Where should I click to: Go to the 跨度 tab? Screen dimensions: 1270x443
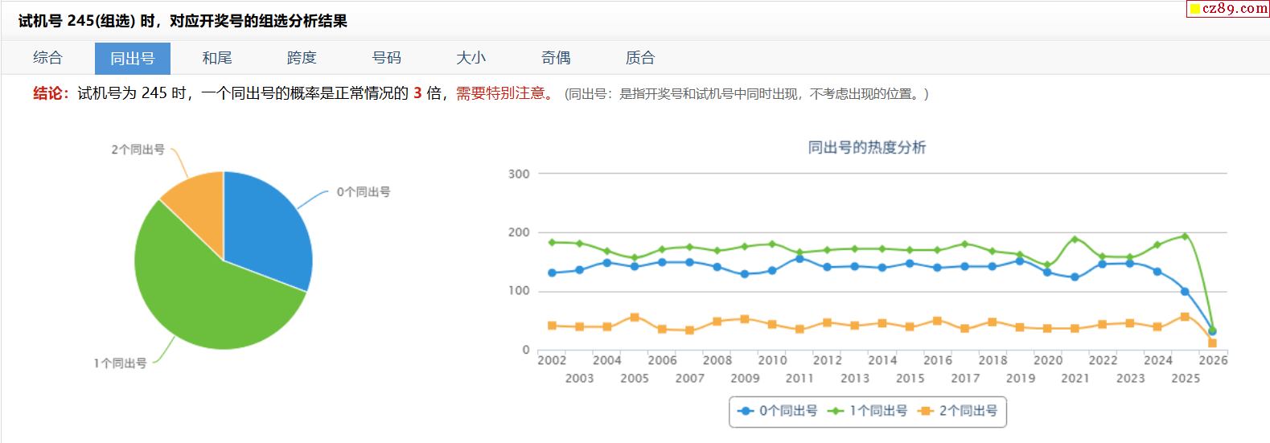pyautogui.click(x=302, y=58)
